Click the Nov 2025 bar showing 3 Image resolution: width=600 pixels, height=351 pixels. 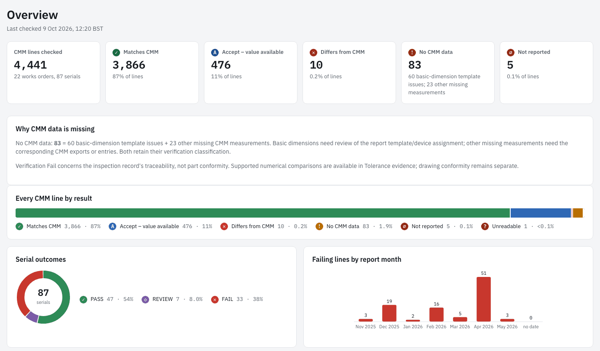366,320
